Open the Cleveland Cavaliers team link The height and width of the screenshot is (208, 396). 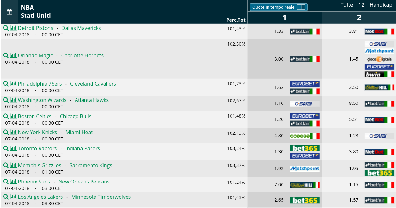point(93,84)
